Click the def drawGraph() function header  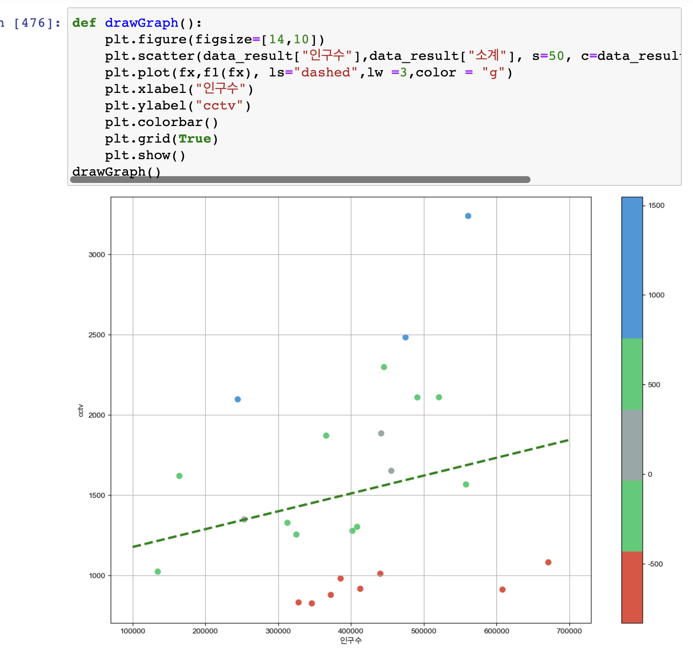137,23
